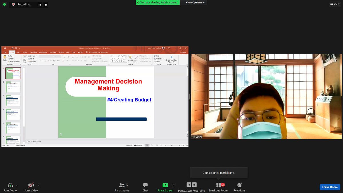Switch to the Design ribbon tab
This screenshot has width=343, height=193.
[x=25, y=52]
